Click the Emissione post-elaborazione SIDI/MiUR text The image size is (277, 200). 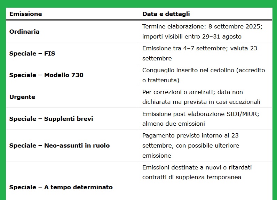(201, 114)
